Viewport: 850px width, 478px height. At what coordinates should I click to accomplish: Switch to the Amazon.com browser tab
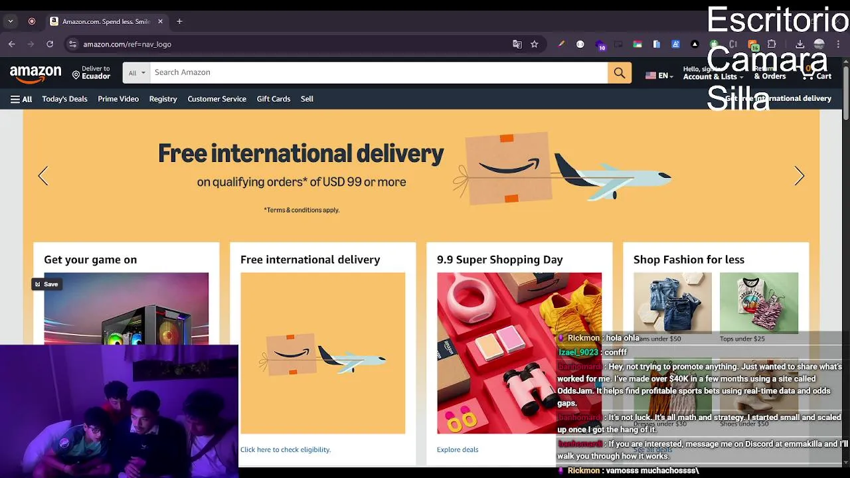(106, 21)
